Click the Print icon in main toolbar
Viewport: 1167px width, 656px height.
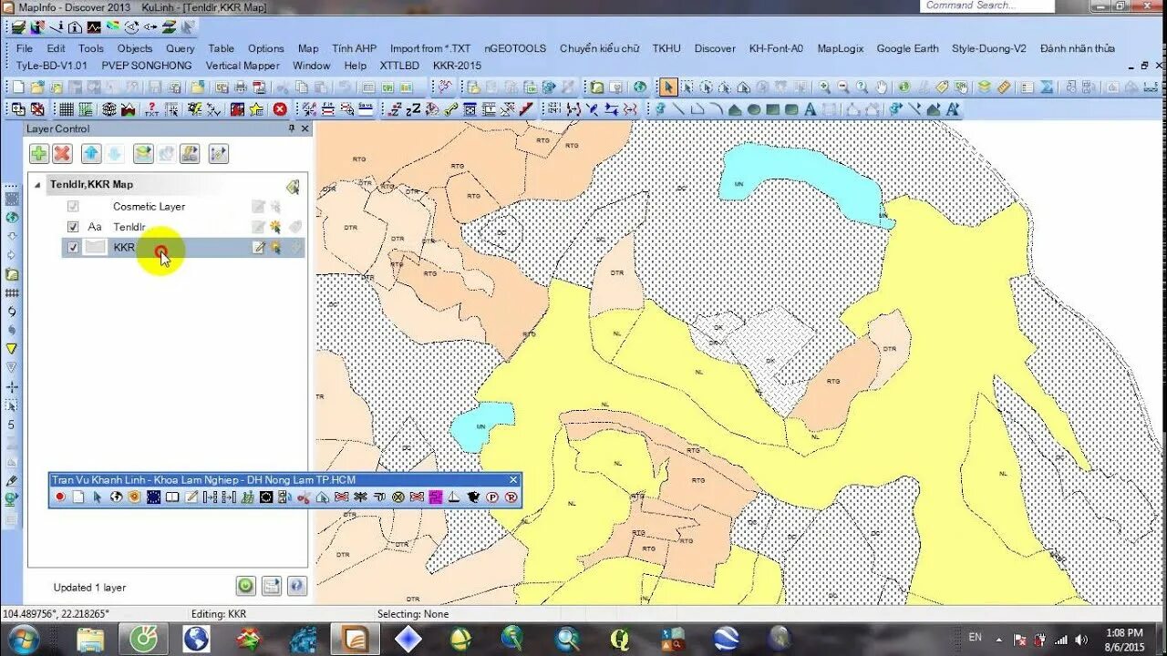241,87
